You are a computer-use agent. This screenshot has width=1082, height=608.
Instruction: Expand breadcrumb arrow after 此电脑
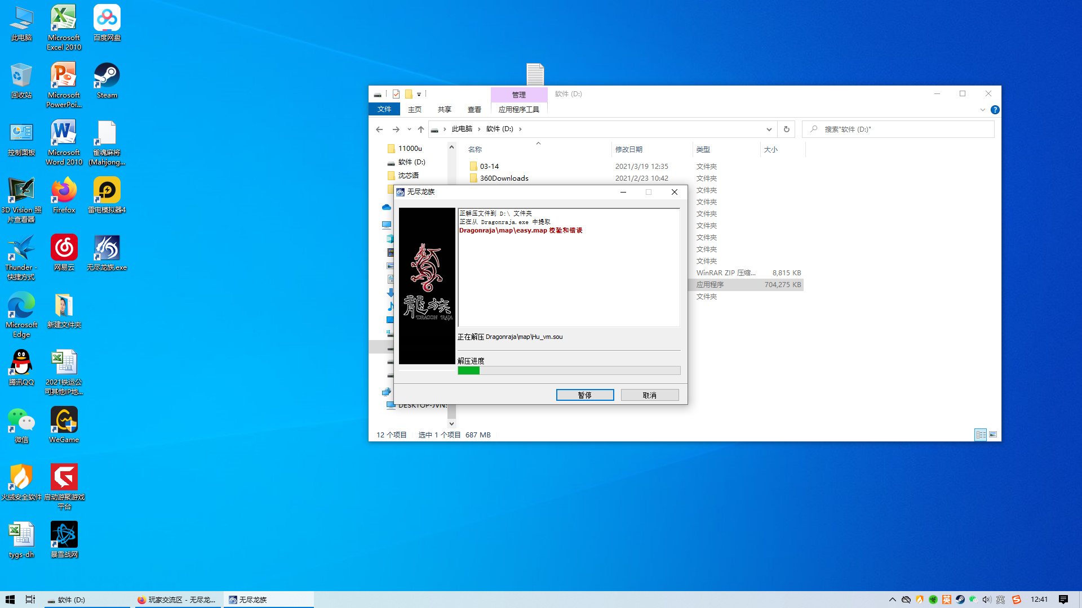click(x=479, y=129)
